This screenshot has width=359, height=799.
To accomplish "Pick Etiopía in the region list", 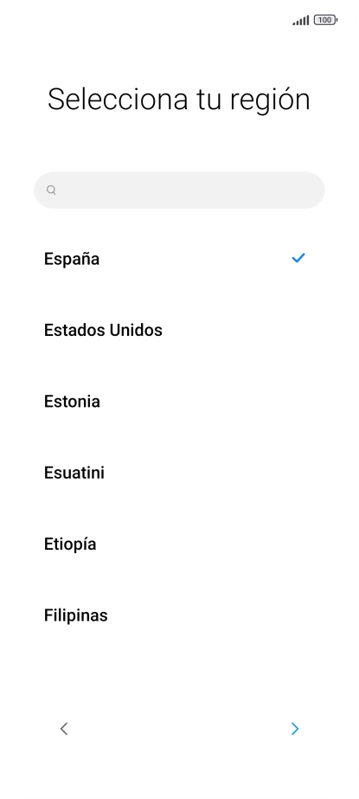I will click(x=179, y=544).
